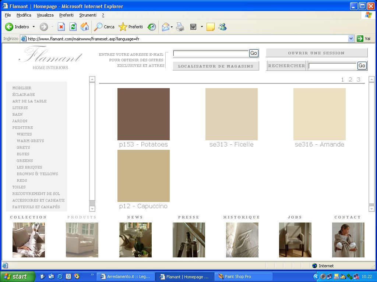
Task: Focus the Rechercher search input field
Action: 332,66
